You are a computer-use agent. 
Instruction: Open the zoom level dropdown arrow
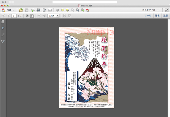57,16
